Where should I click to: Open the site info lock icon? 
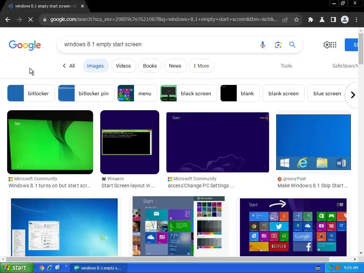45,20
